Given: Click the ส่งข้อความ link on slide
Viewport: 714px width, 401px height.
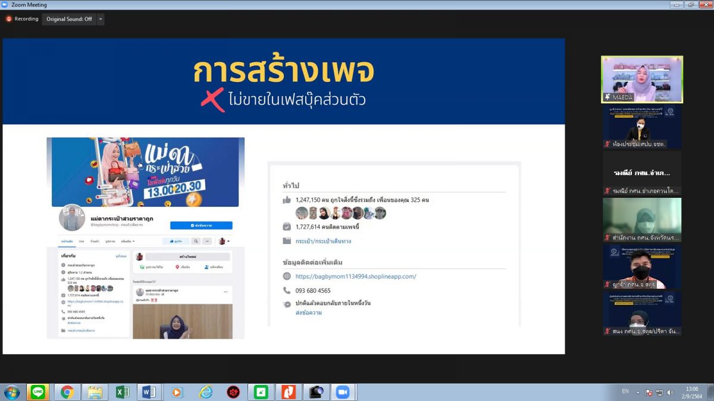Looking at the screenshot, I should [x=308, y=312].
